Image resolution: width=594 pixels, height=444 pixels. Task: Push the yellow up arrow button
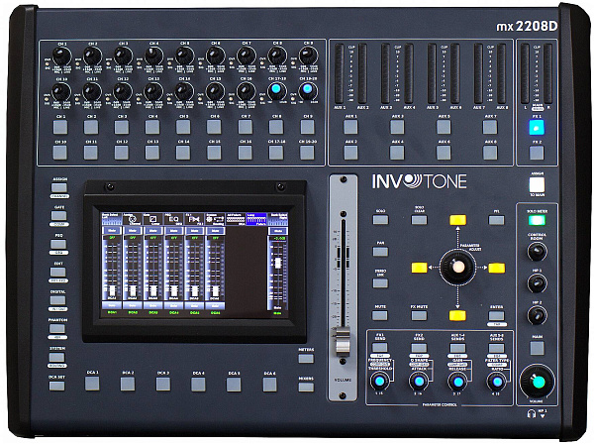pos(457,220)
